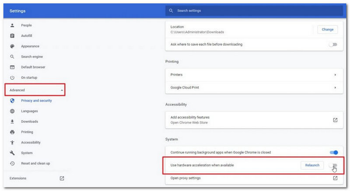Image resolution: width=350 pixels, height=191 pixels.
Task: Click the search magnifier icon in header
Action: click(171, 10)
